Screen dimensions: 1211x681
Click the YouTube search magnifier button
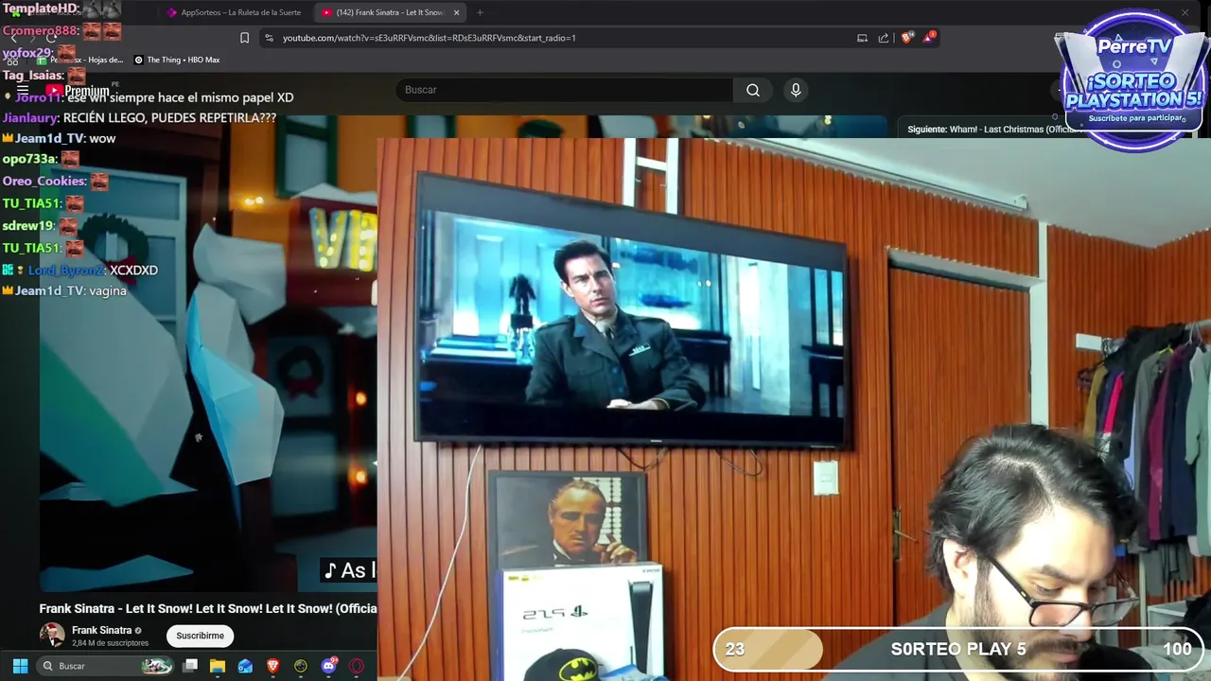tap(753, 90)
